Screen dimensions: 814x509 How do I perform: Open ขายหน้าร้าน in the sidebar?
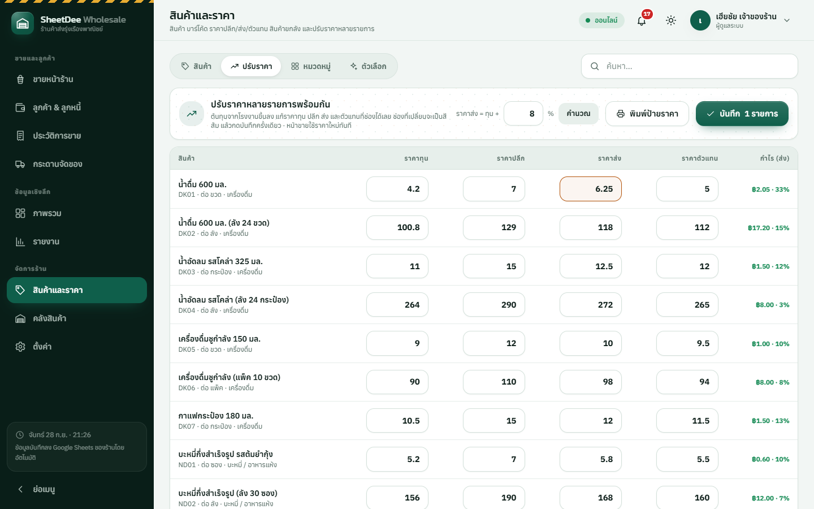pyautogui.click(x=77, y=79)
